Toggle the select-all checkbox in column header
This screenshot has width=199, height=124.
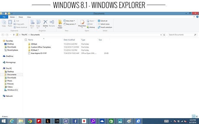click(x=26, y=40)
